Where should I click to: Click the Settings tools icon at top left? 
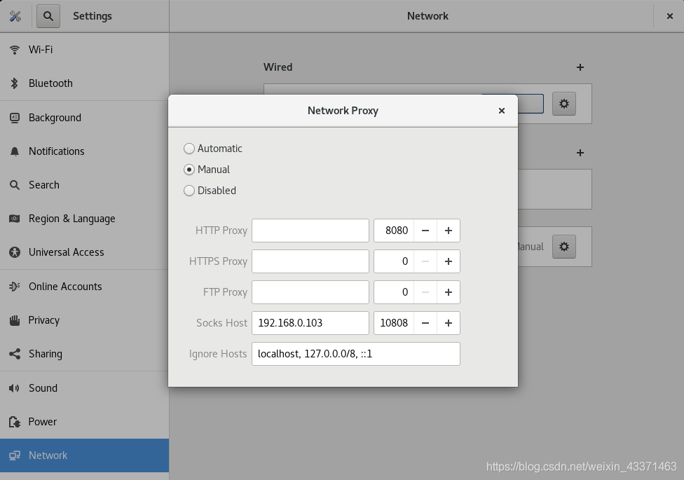pos(15,16)
